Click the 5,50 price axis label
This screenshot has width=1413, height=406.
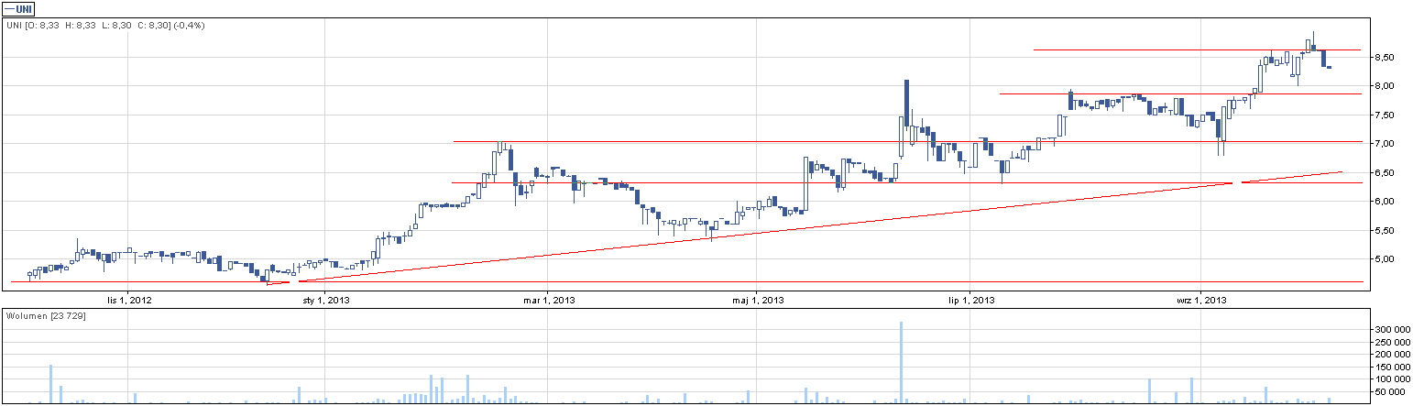click(1384, 230)
